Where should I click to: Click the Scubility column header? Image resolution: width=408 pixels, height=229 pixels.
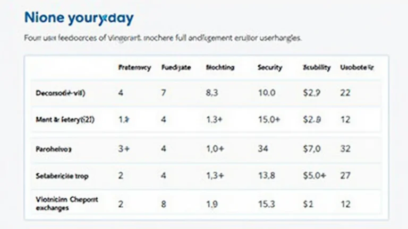point(316,68)
